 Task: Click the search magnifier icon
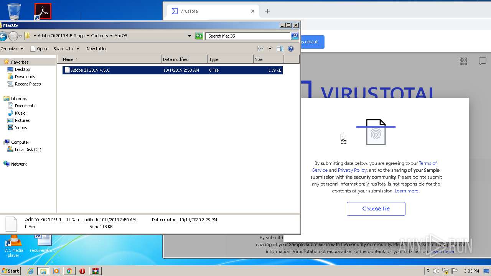point(294,36)
